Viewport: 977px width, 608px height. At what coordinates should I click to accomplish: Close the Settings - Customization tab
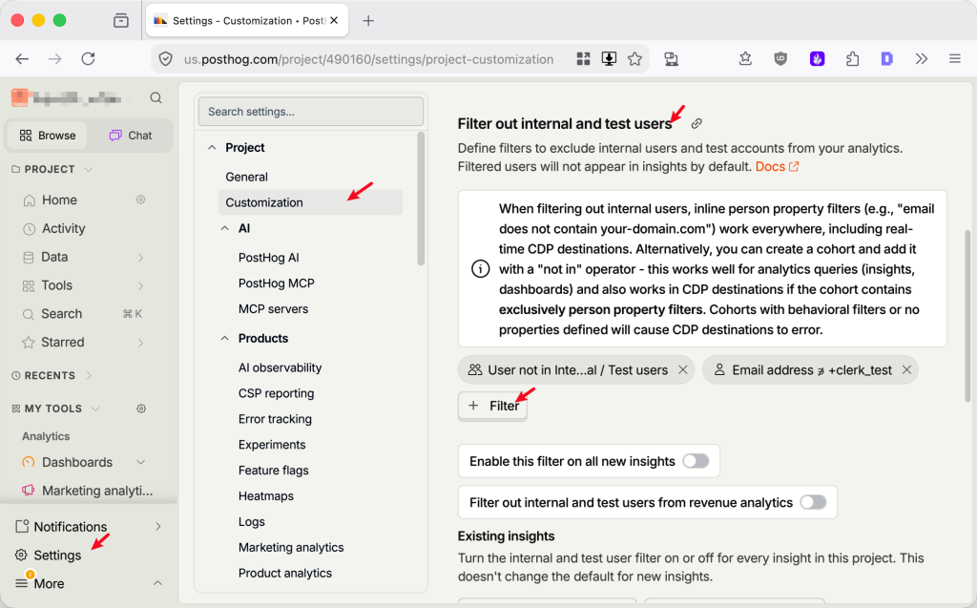click(334, 21)
